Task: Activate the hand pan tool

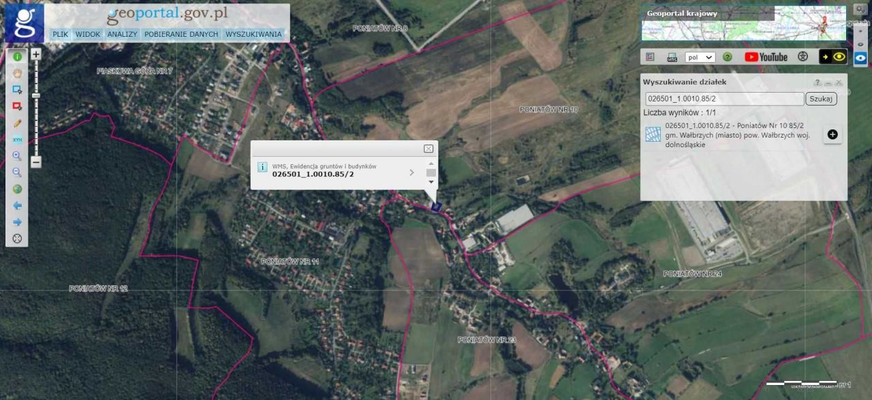Action: coord(17,73)
